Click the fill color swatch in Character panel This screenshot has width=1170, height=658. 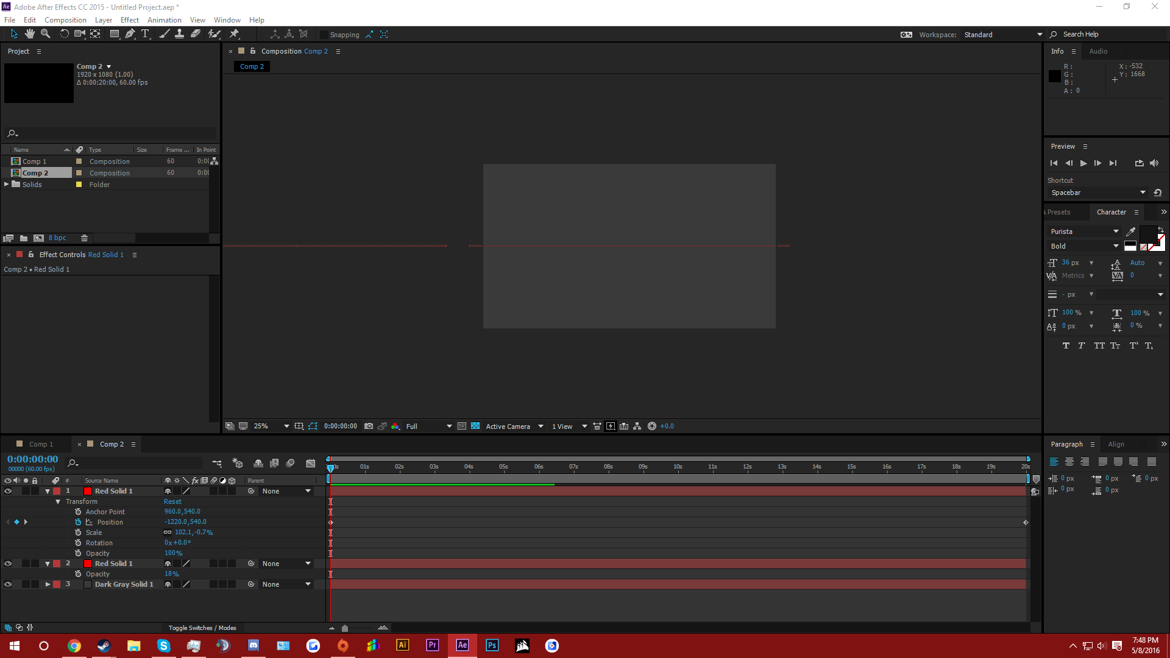click(1147, 233)
